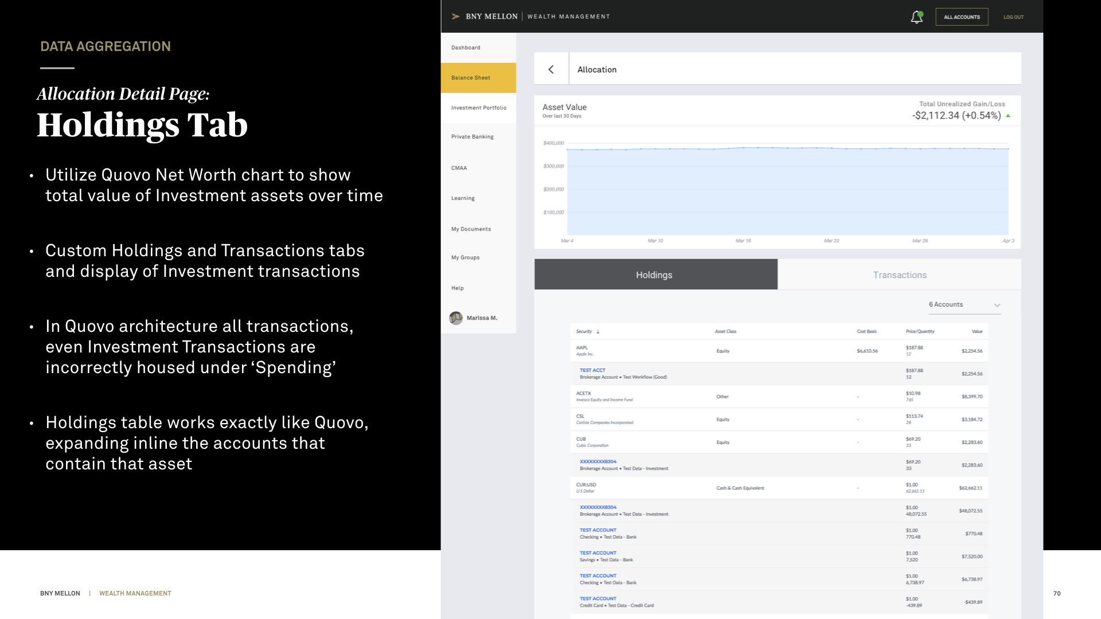Screen dimensions: 1101x619
Task: Click the BNY Mellon arrow logo
Action: [456, 17]
